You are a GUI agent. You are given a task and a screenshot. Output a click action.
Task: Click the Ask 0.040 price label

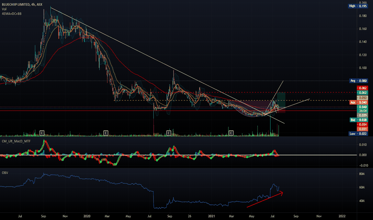tap(359, 102)
